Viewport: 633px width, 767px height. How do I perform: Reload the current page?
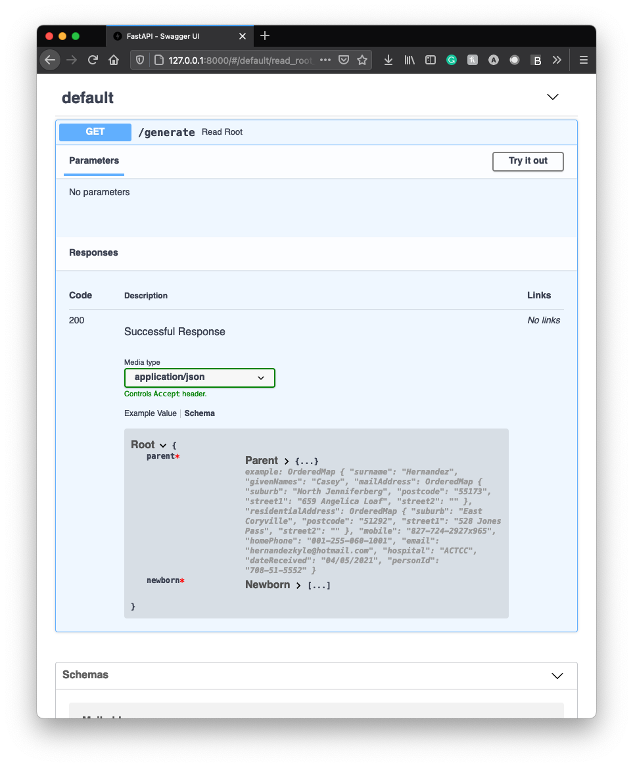coord(93,60)
